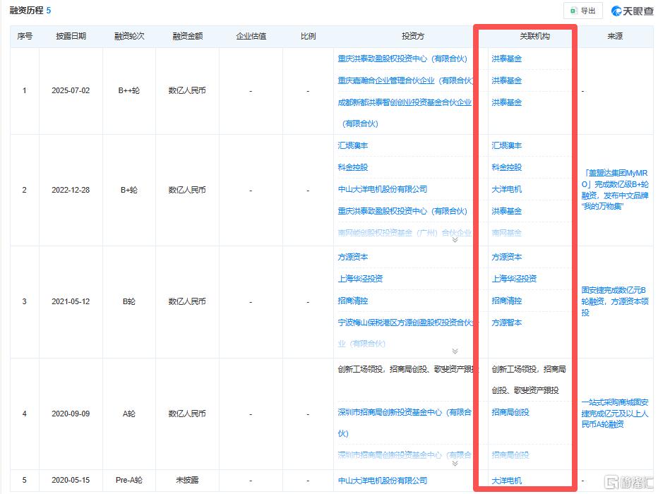Click the 企业估值 column header
The image size is (658, 494).
click(251, 36)
